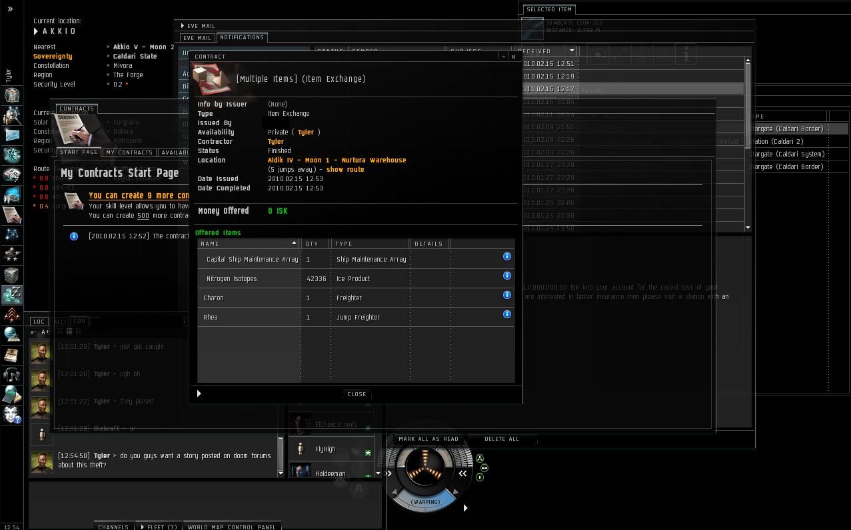
Task: Toggle the Current location Akkio arrow
Action: pos(37,31)
